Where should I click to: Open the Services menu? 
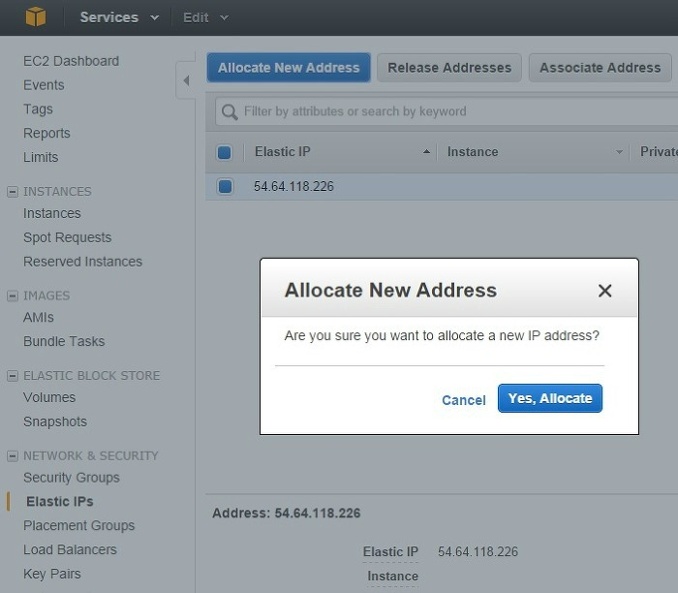[x=119, y=17]
